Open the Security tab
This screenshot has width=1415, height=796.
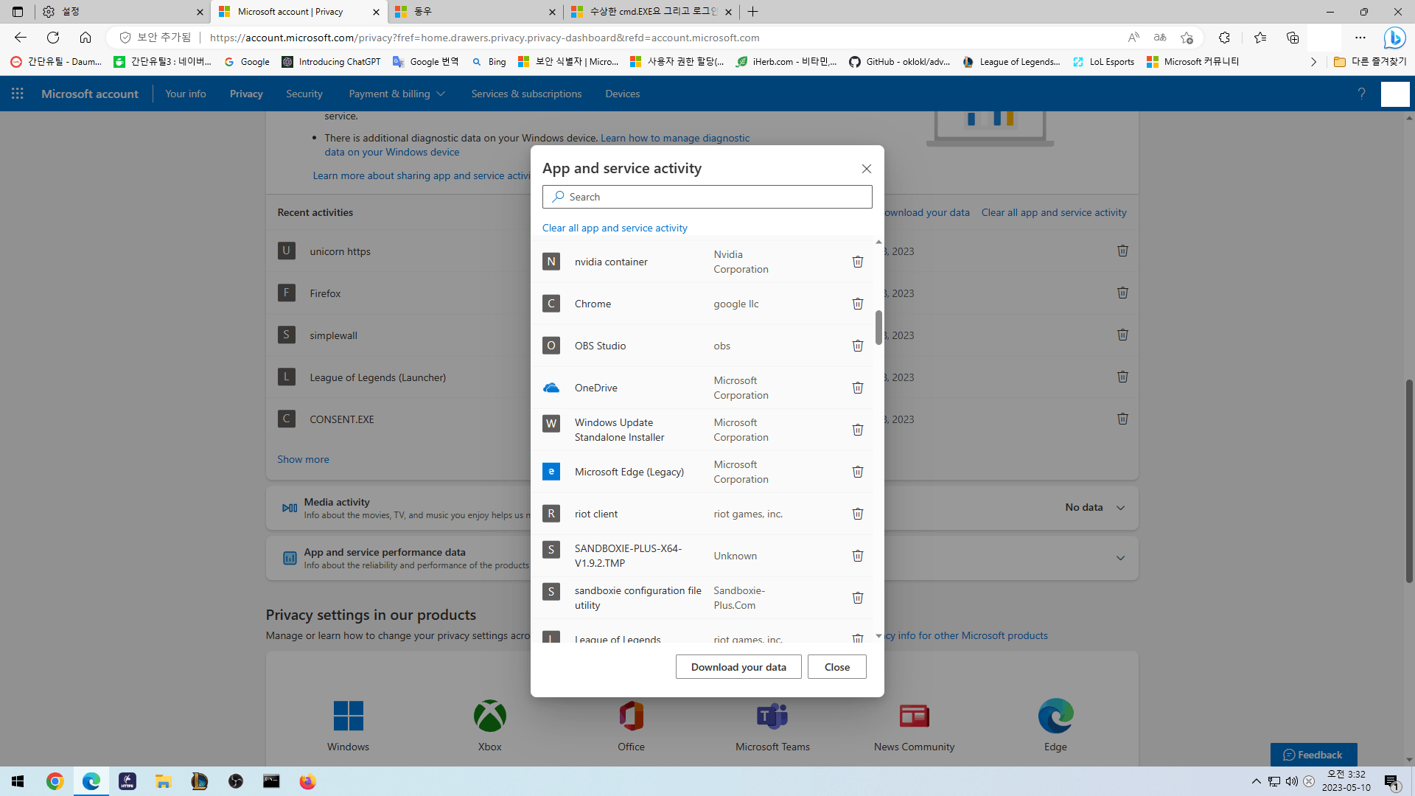tap(304, 94)
